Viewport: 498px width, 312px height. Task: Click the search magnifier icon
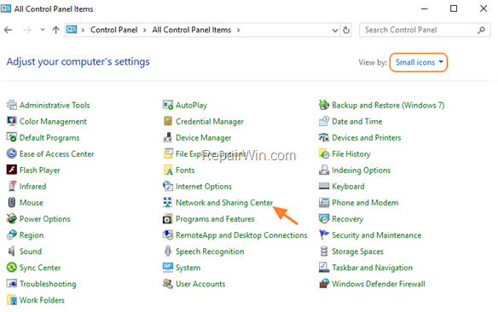click(482, 30)
